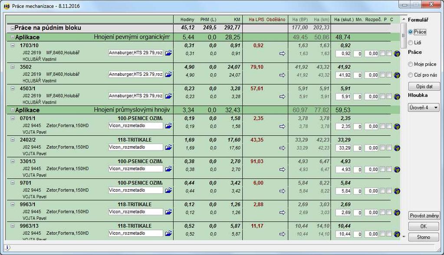The height and width of the screenshot is (255, 444).
Task: Collapse block row 9963/1
Action: [x=13, y=204]
